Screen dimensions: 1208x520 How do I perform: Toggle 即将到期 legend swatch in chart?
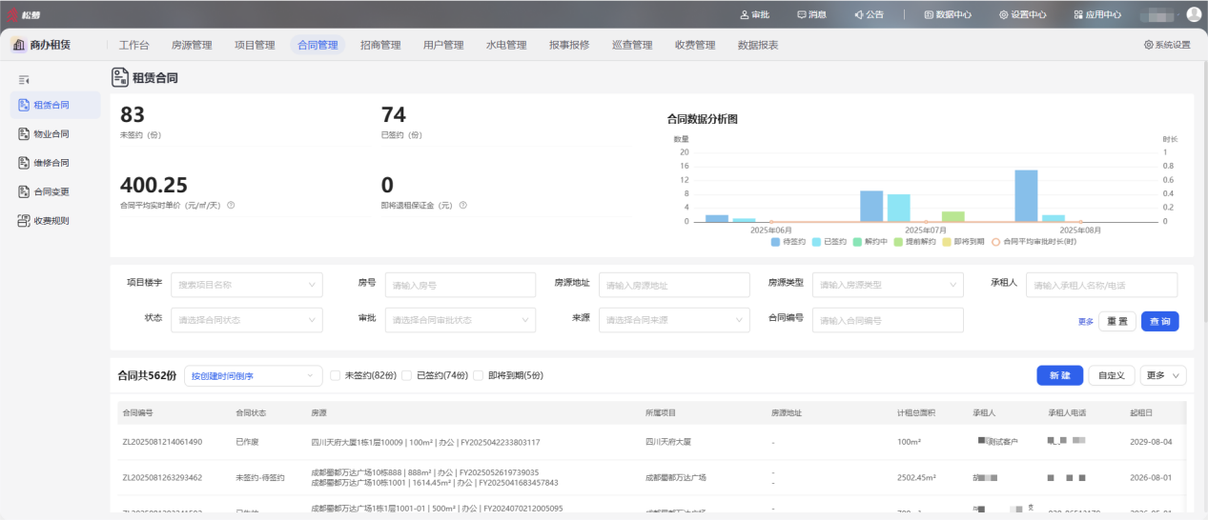point(947,242)
